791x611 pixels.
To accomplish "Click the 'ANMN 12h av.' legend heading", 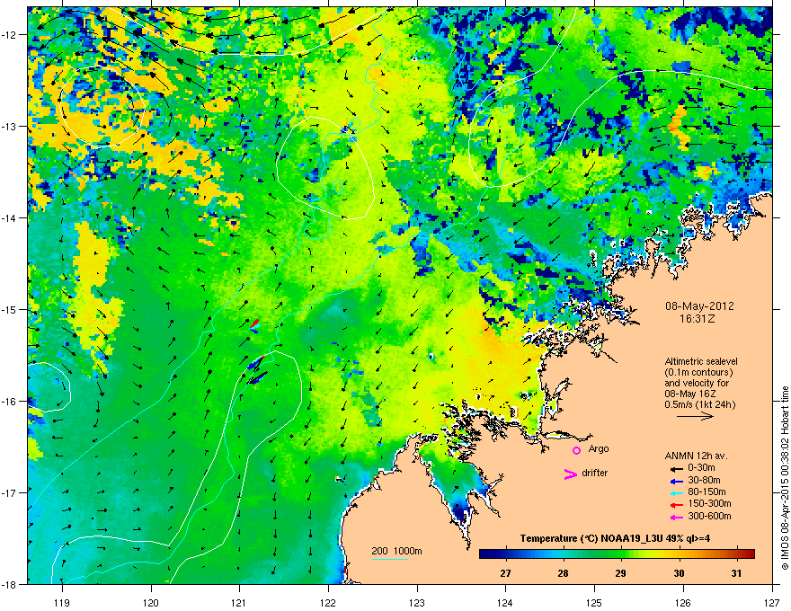I will point(696,456).
